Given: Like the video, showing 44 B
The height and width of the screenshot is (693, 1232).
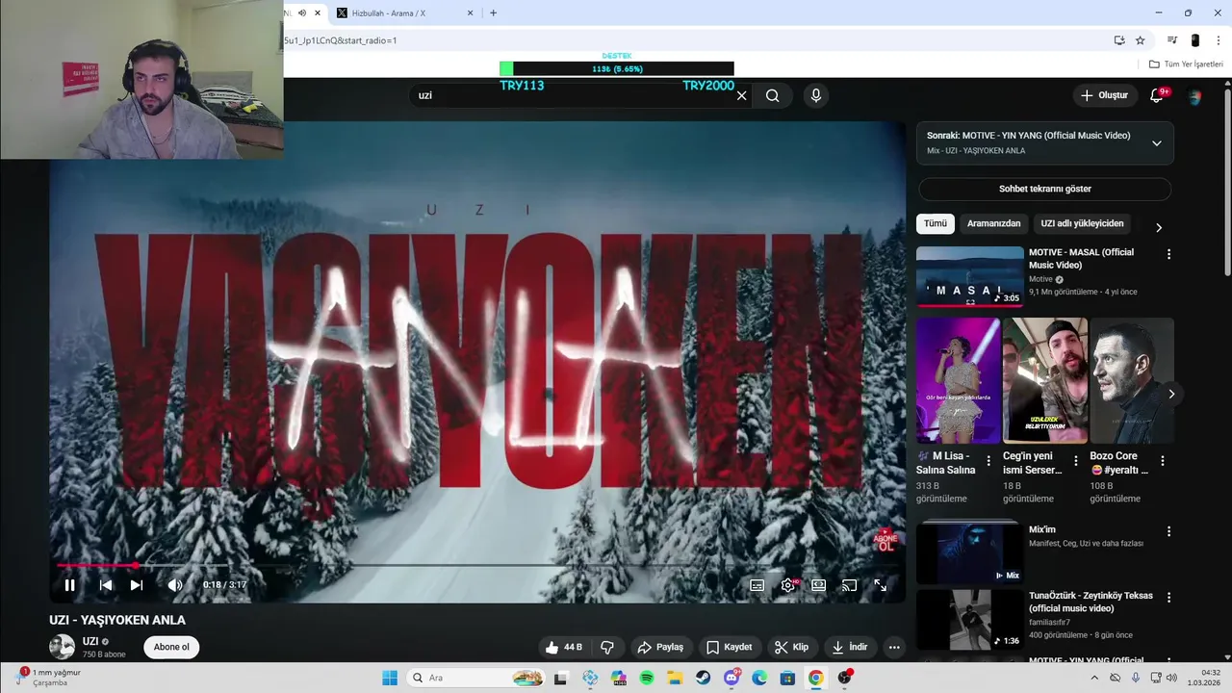Looking at the screenshot, I should tap(563, 647).
